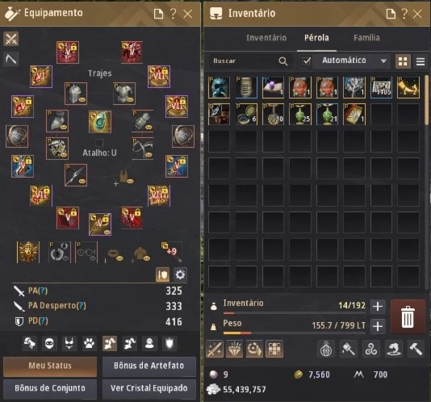This screenshot has width=431, height=402.
Task: Switch inventory to list view icon
Action: click(421, 61)
